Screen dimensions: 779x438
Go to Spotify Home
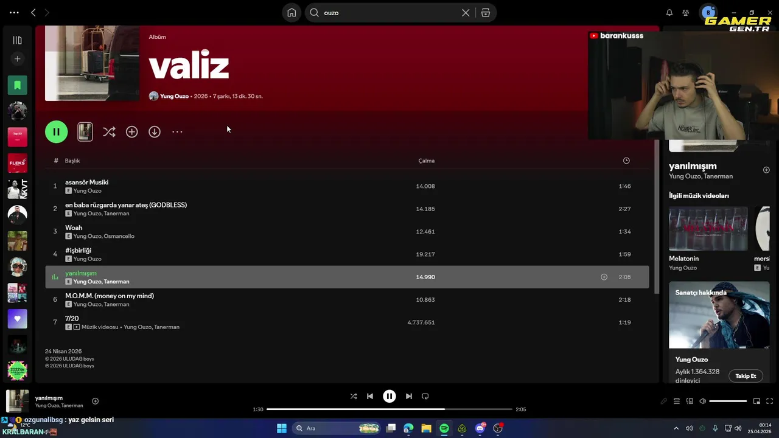(x=292, y=12)
